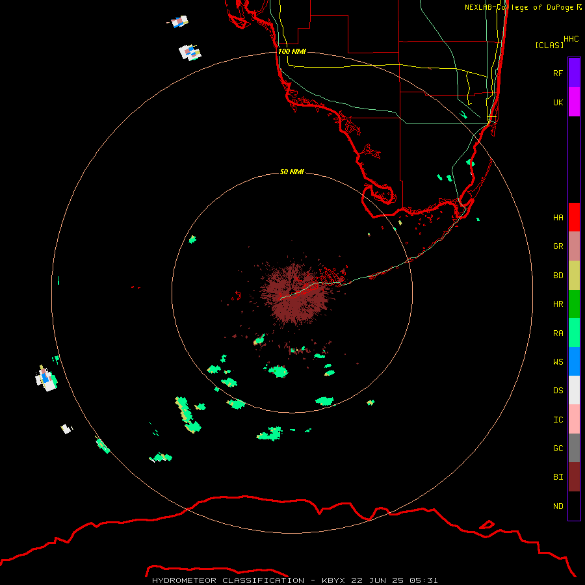The height and width of the screenshot is (585, 585).
Task: Select the light pink IC legend swatch
Action: point(574,419)
